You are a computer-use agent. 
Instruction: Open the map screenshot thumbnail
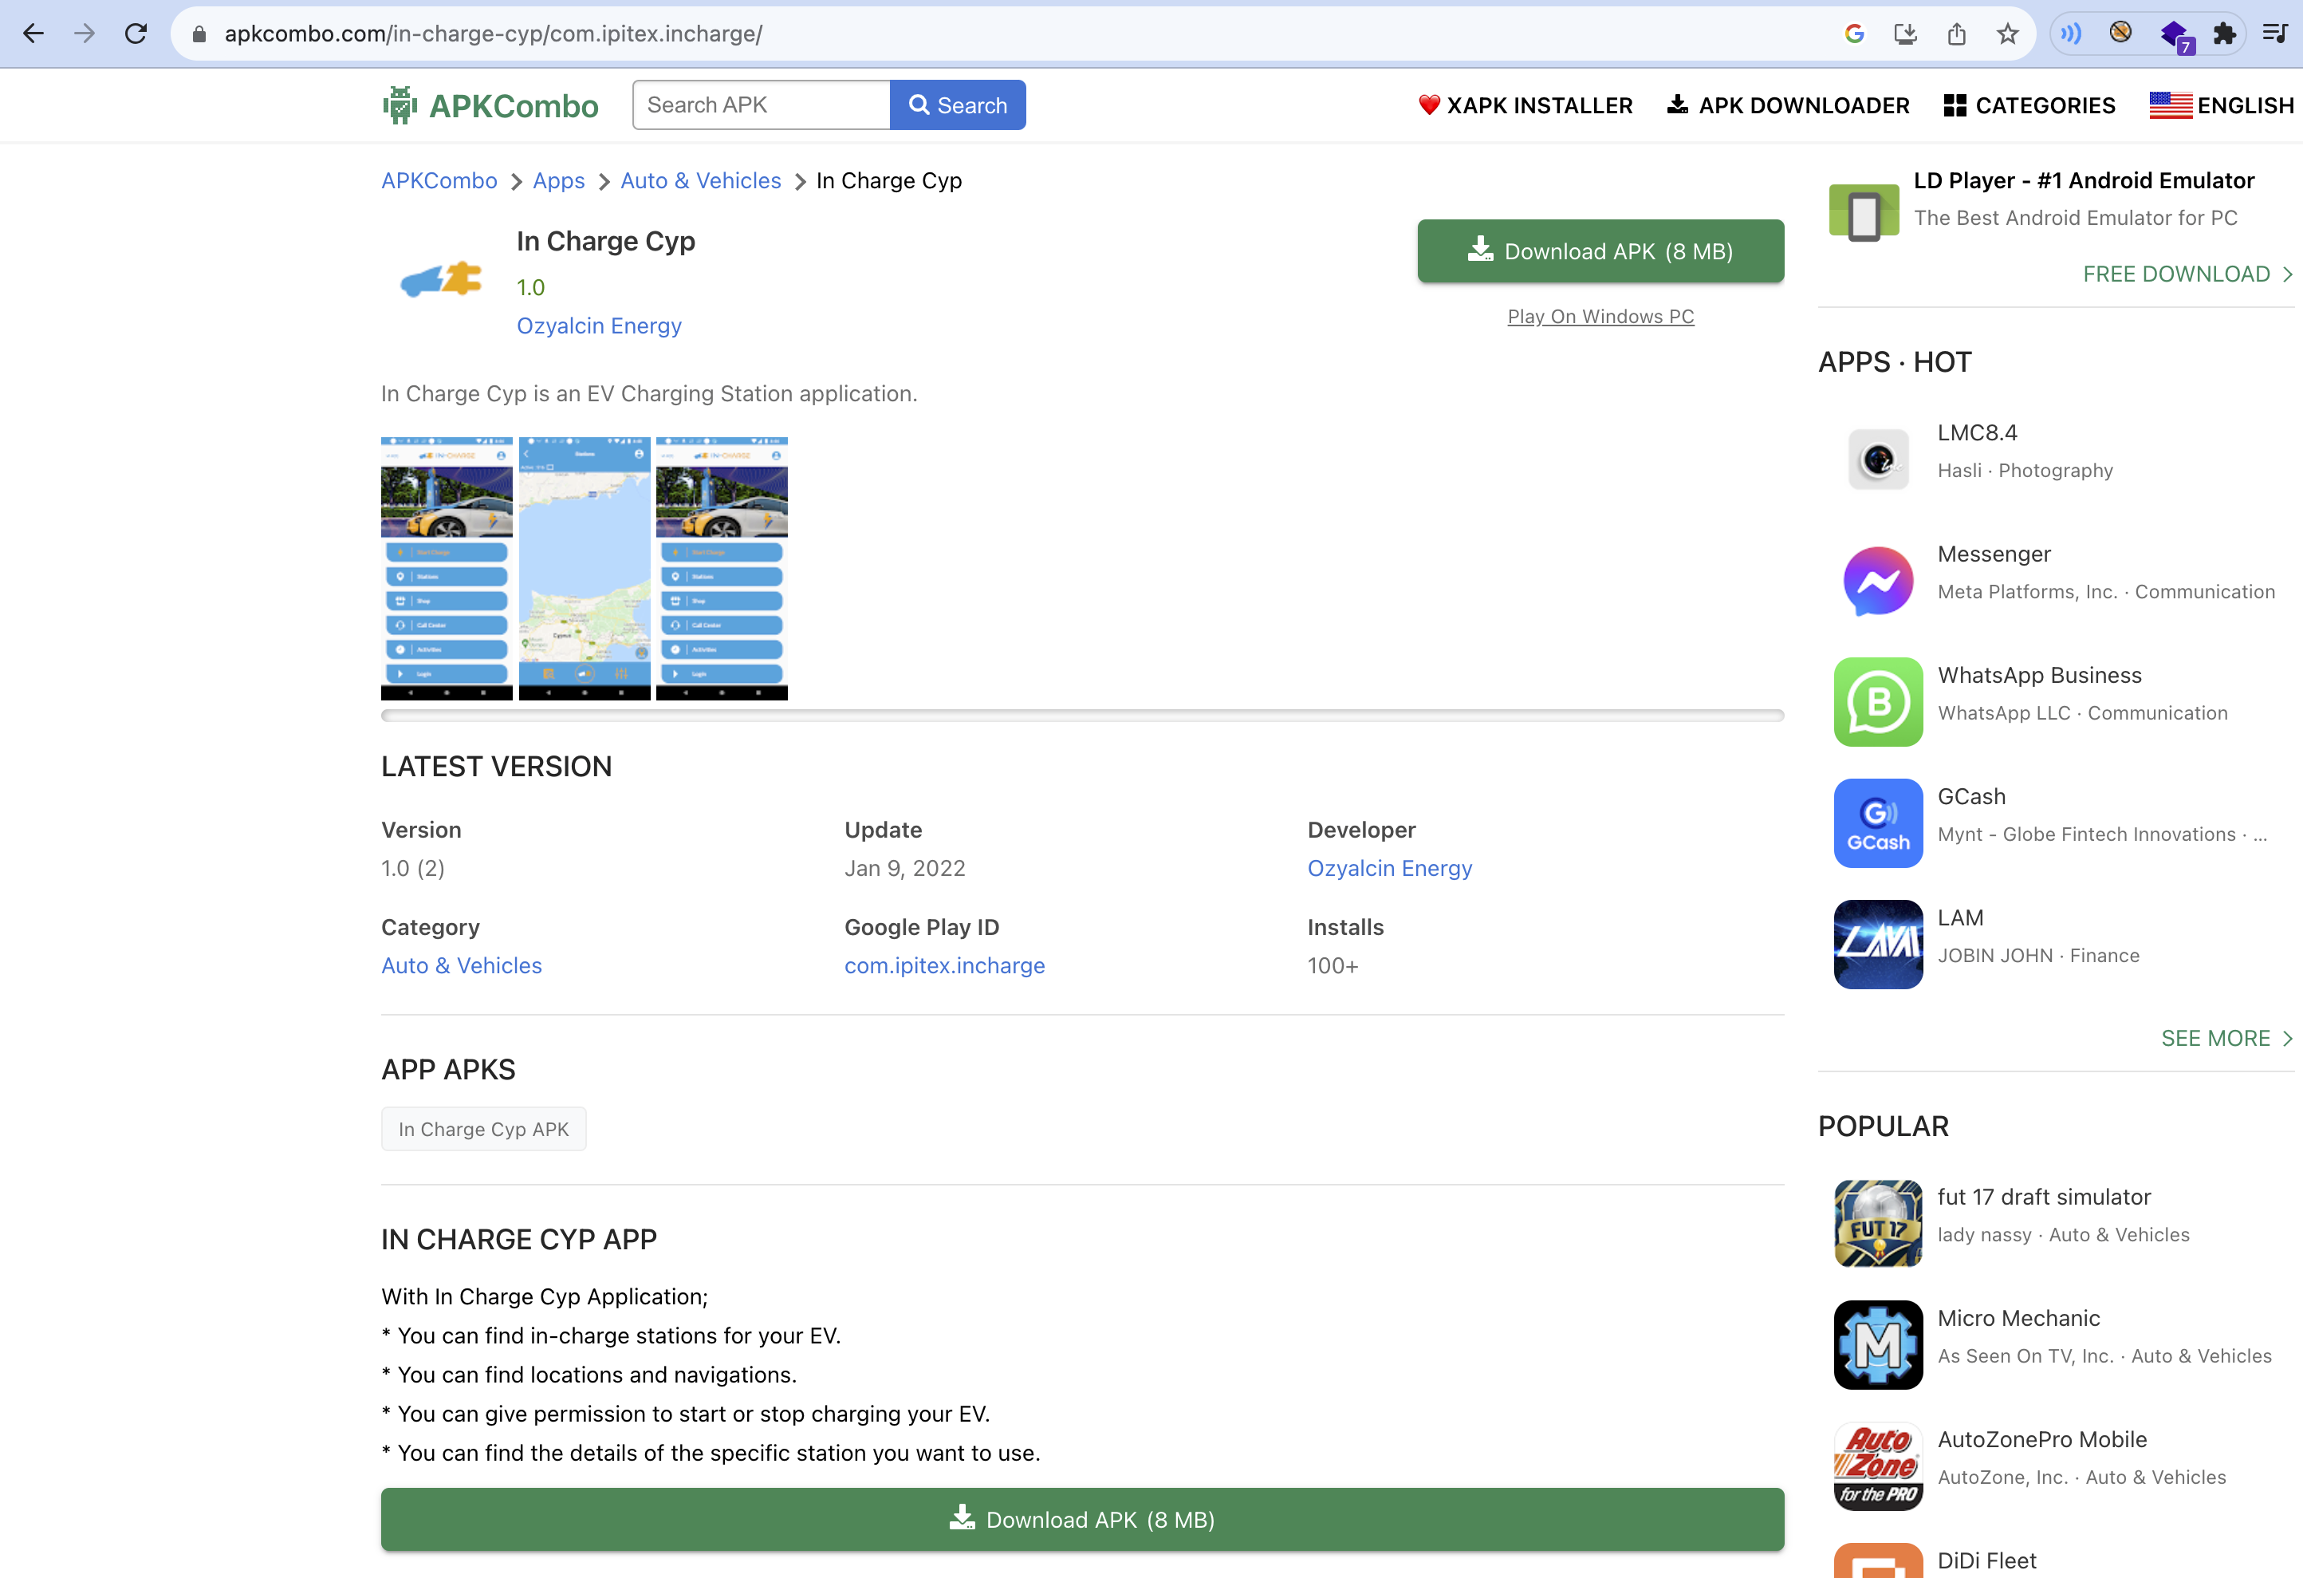[585, 569]
